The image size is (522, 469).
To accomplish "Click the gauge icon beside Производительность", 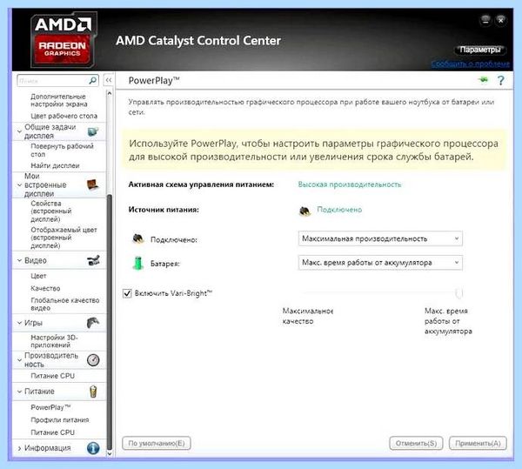I will (x=93, y=360).
